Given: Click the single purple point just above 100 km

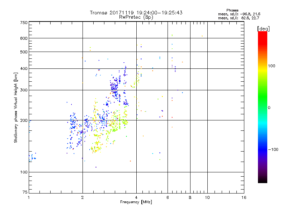Looking at the screenshot, I should coord(96,167).
